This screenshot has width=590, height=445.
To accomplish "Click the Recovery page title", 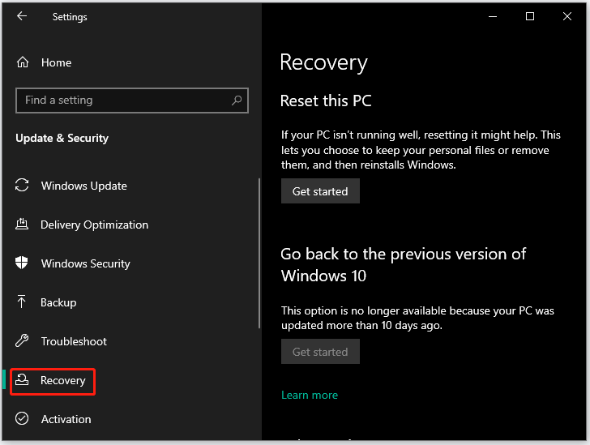I will coord(323,62).
